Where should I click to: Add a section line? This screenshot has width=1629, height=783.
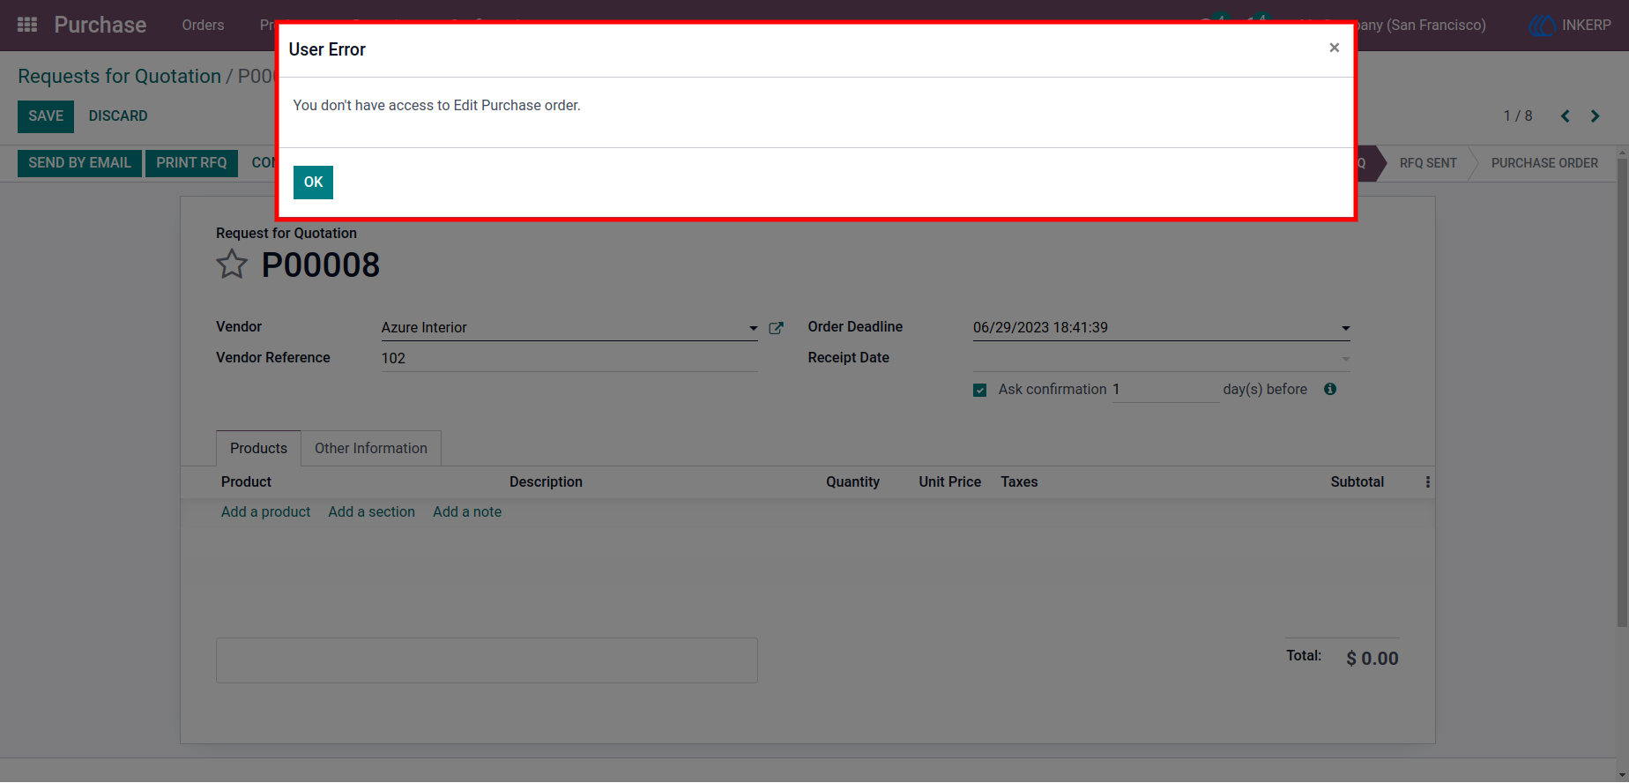click(371, 511)
